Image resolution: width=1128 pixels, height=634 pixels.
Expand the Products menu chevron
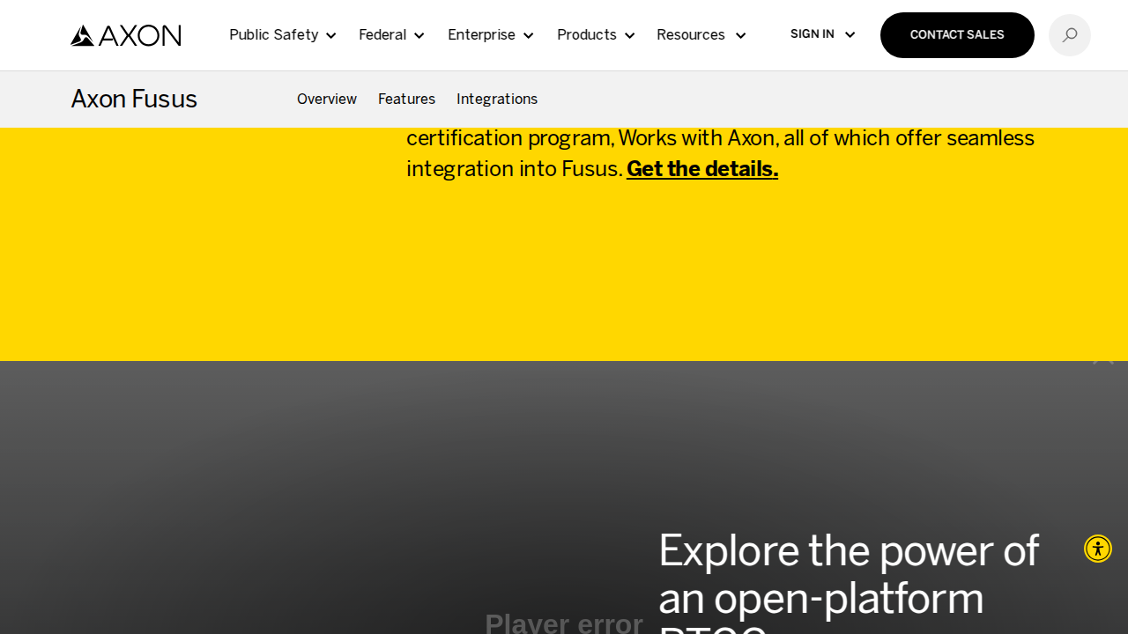pos(630,36)
